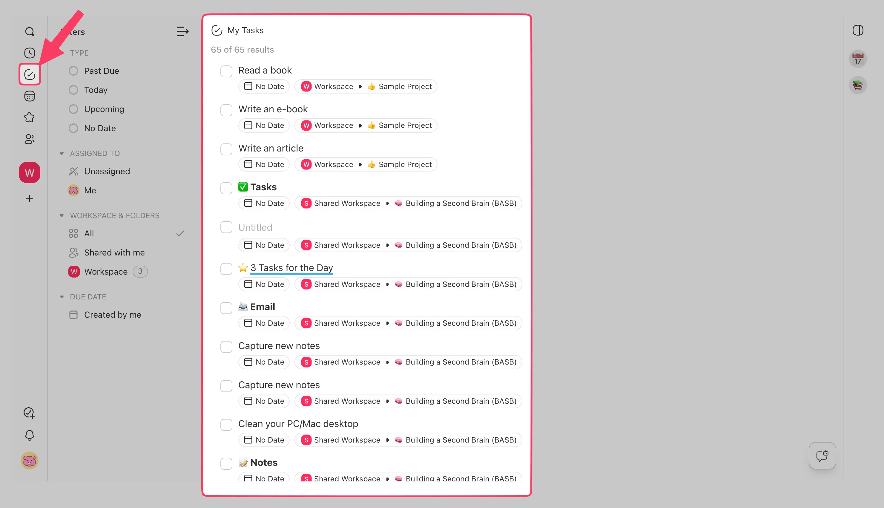
Task: Select All workspaces filter
Action: coord(126,233)
